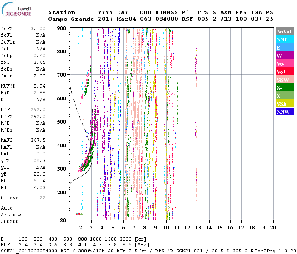Click the fmin value 2.00
297x254 pixels.
click(x=39, y=76)
